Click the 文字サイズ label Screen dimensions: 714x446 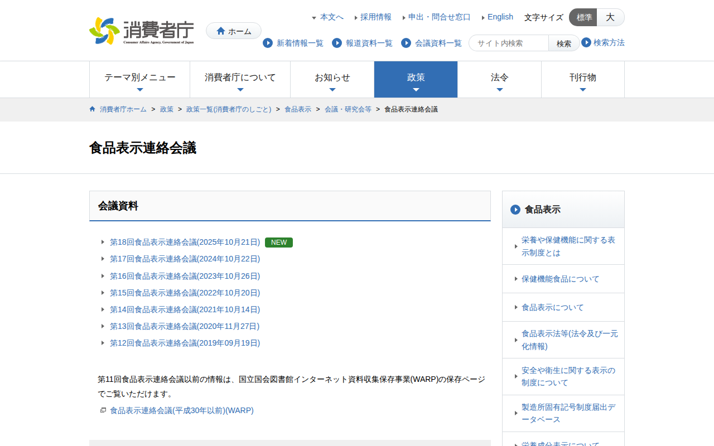tap(544, 17)
